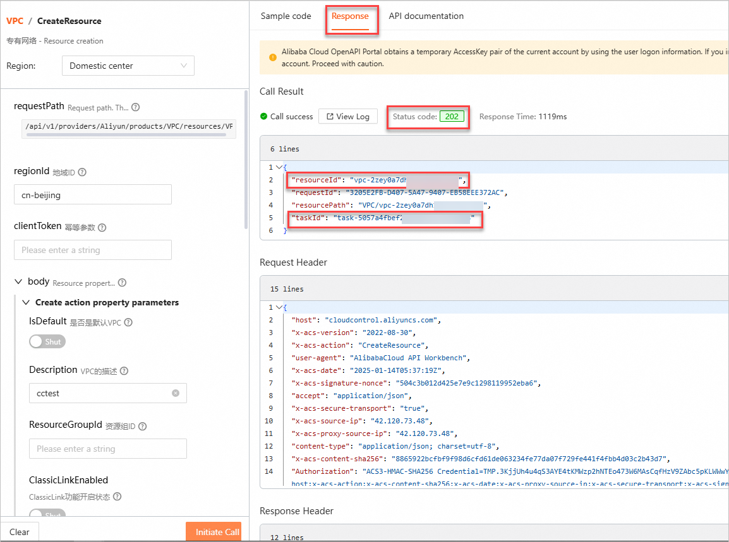Image resolution: width=729 pixels, height=542 pixels.
Task: Switch to the Sample code tab
Action: pos(286,16)
